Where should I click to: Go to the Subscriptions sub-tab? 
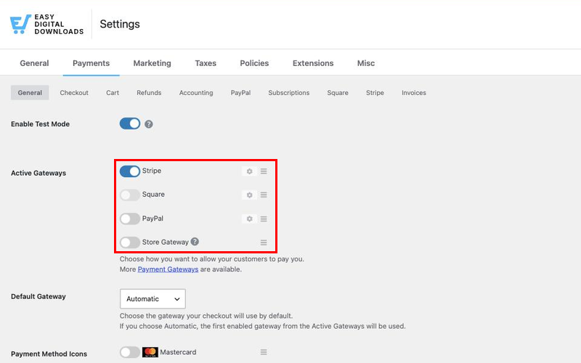pyautogui.click(x=288, y=93)
